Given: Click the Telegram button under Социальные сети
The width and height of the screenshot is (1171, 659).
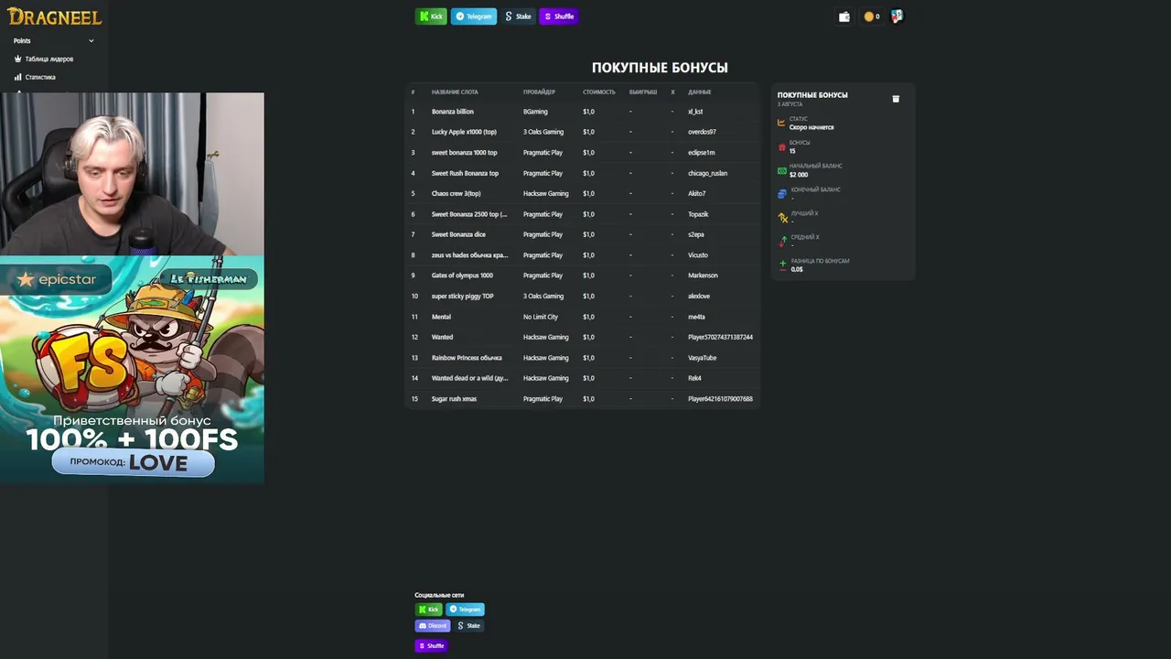Looking at the screenshot, I should pyautogui.click(x=465, y=610).
